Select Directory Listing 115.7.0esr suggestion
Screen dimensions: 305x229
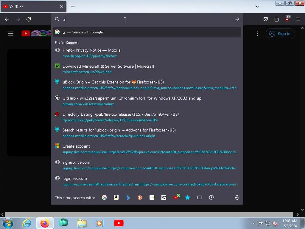pyautogui.click(x=147, y=117)
